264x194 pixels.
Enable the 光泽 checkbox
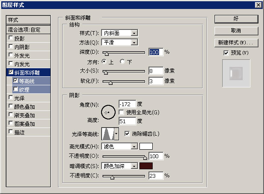11,98
